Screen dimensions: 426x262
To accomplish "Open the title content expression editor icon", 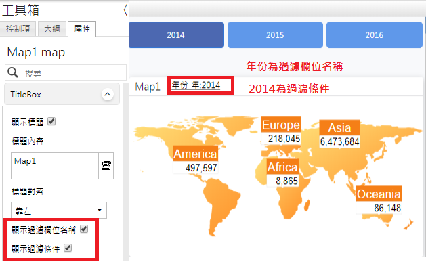I will click(x=106, y=166).
